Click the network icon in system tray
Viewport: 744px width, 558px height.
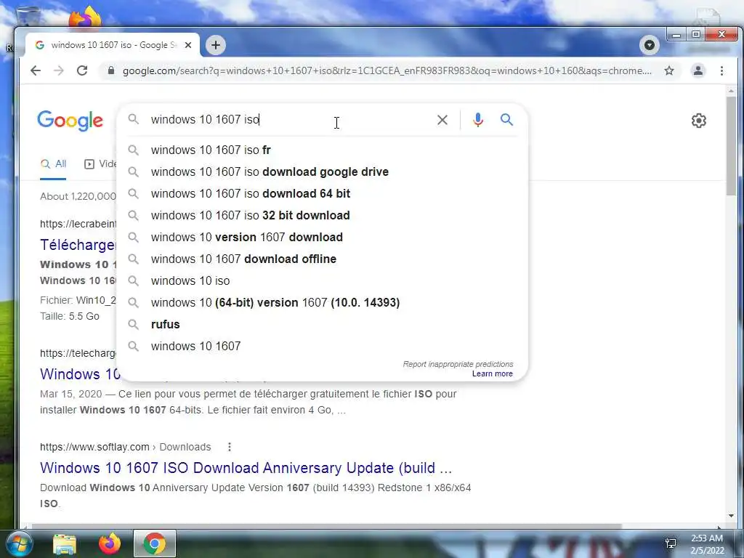click(671, 543)
